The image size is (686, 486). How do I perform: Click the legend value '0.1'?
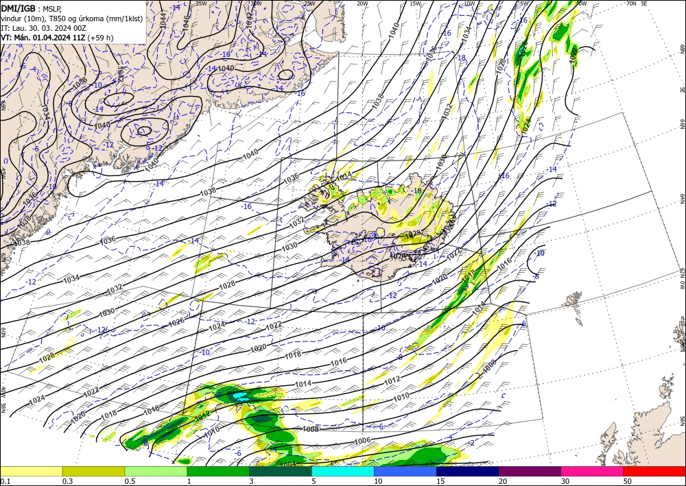[4, 481]
